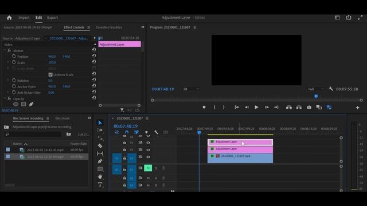Select the Pen tool in the tools panel

tap(100, 161)
